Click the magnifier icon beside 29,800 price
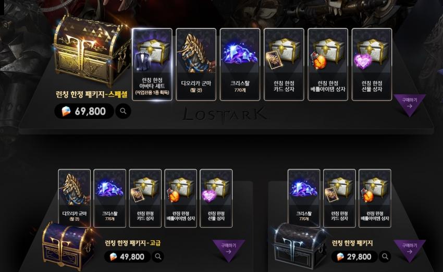Viewport: 443px width, 272px height. (385, 256)
